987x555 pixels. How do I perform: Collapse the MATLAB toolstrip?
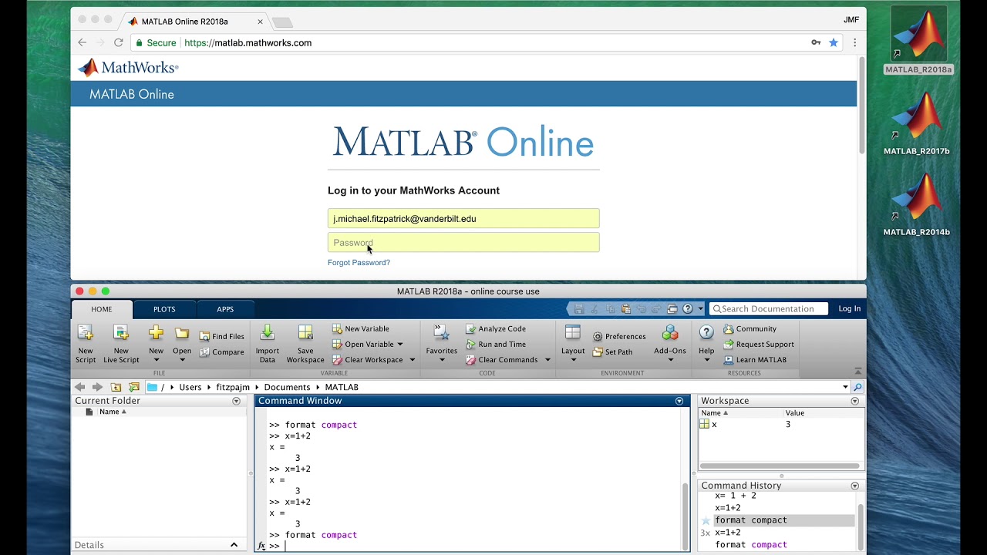(x=857, y=372)
